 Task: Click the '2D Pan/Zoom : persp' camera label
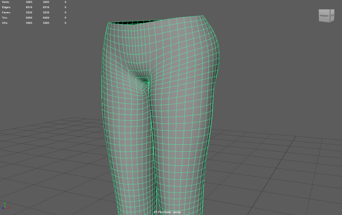point(167,212)
